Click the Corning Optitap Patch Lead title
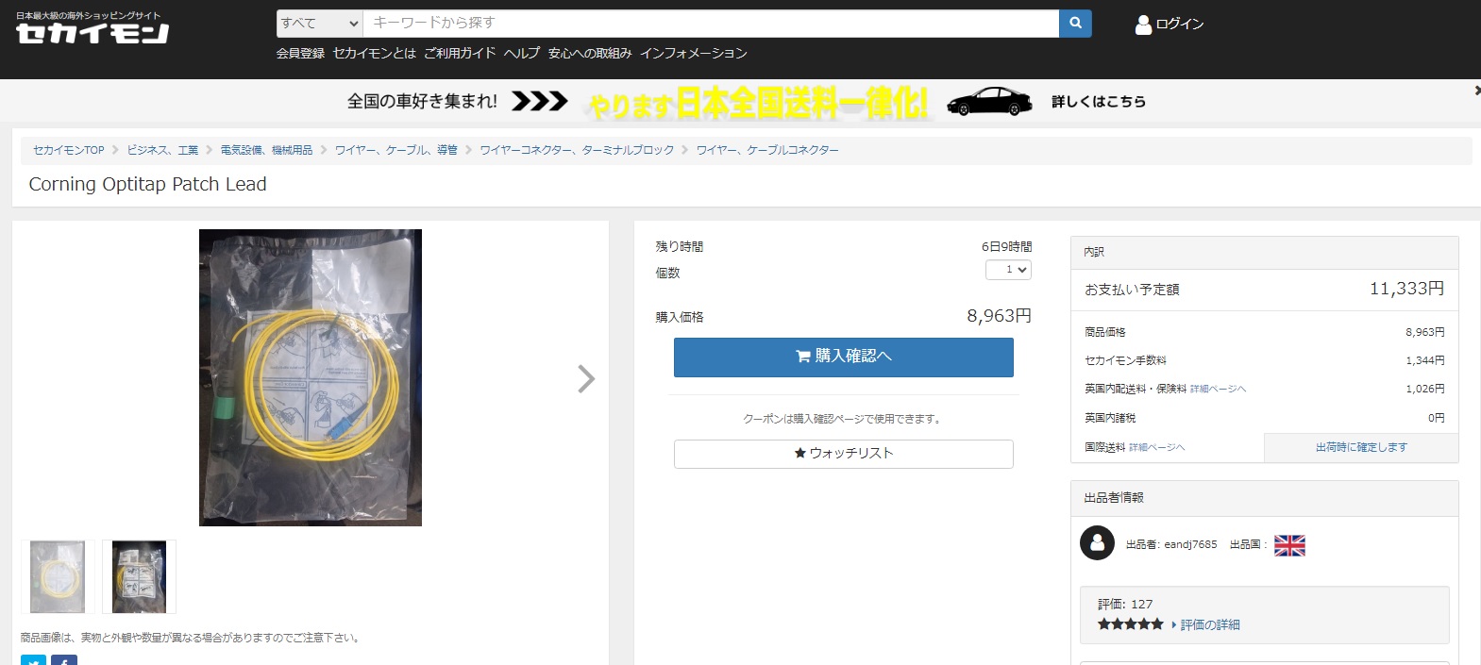 (147, 184)
